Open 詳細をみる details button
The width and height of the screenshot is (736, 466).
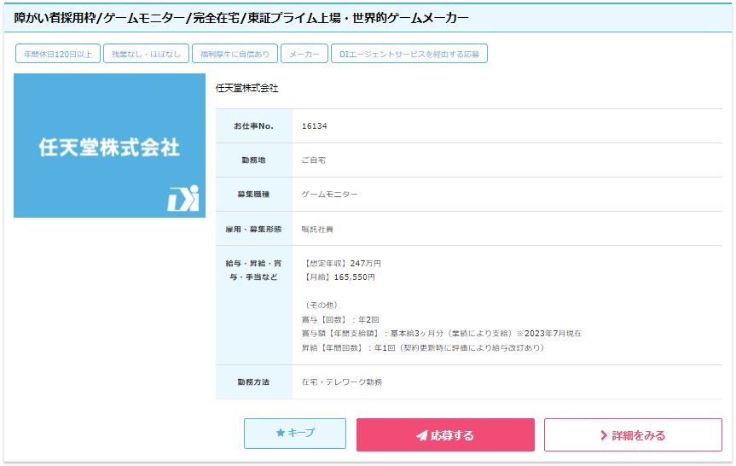(633, 435)
